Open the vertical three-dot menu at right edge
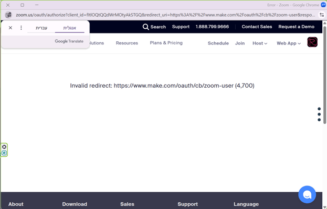 pyautogui.click(x=319, y=114)
